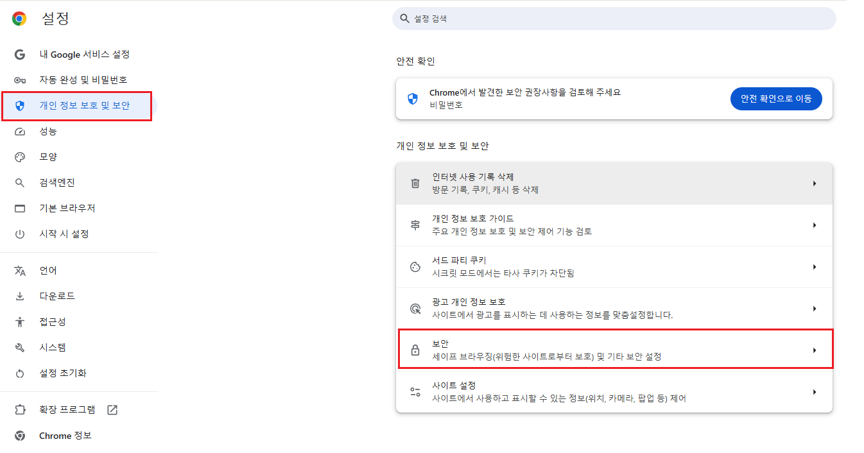The height and width of the screenshot is (453, 864).
Task: Click the translate icon for 언어
Action: [20, 271]
